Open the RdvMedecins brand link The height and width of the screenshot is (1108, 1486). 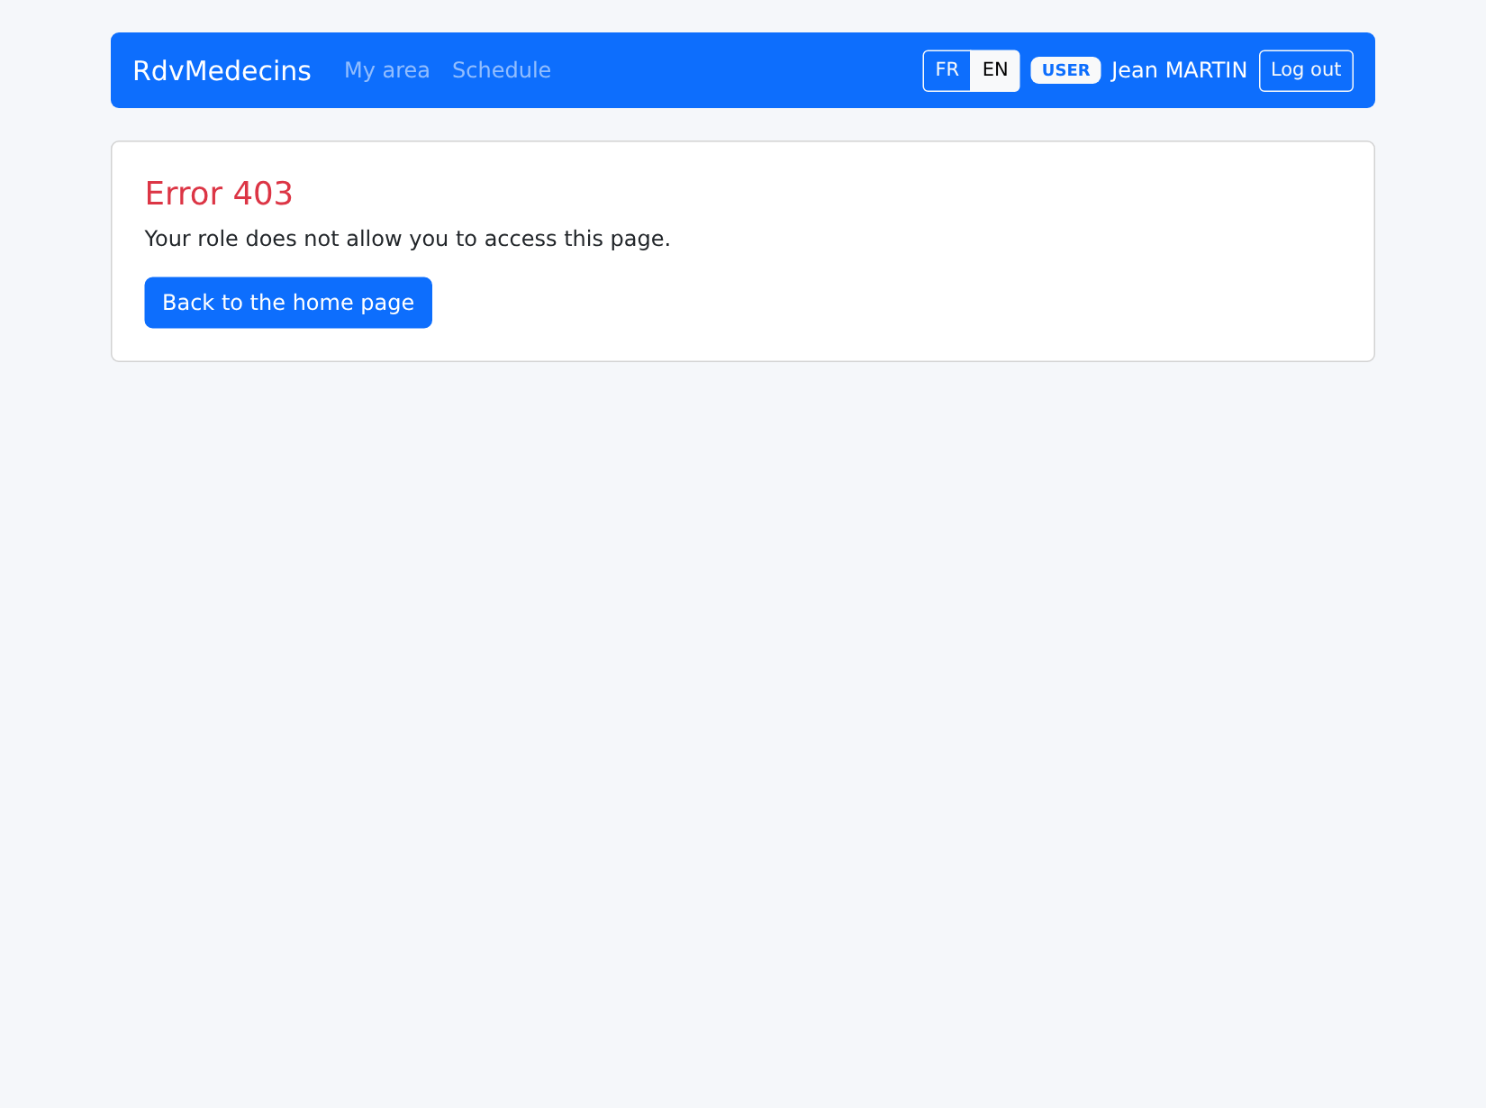click(x=222, y=70)
